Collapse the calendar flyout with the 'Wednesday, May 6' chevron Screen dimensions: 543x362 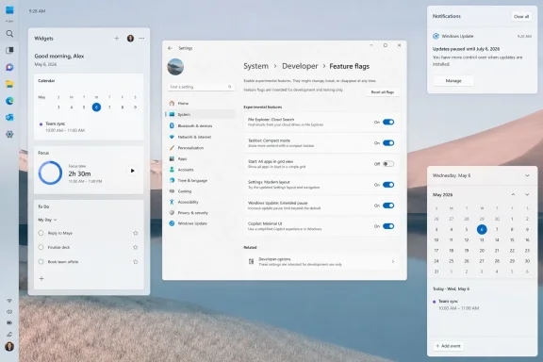tap(527, 175)
